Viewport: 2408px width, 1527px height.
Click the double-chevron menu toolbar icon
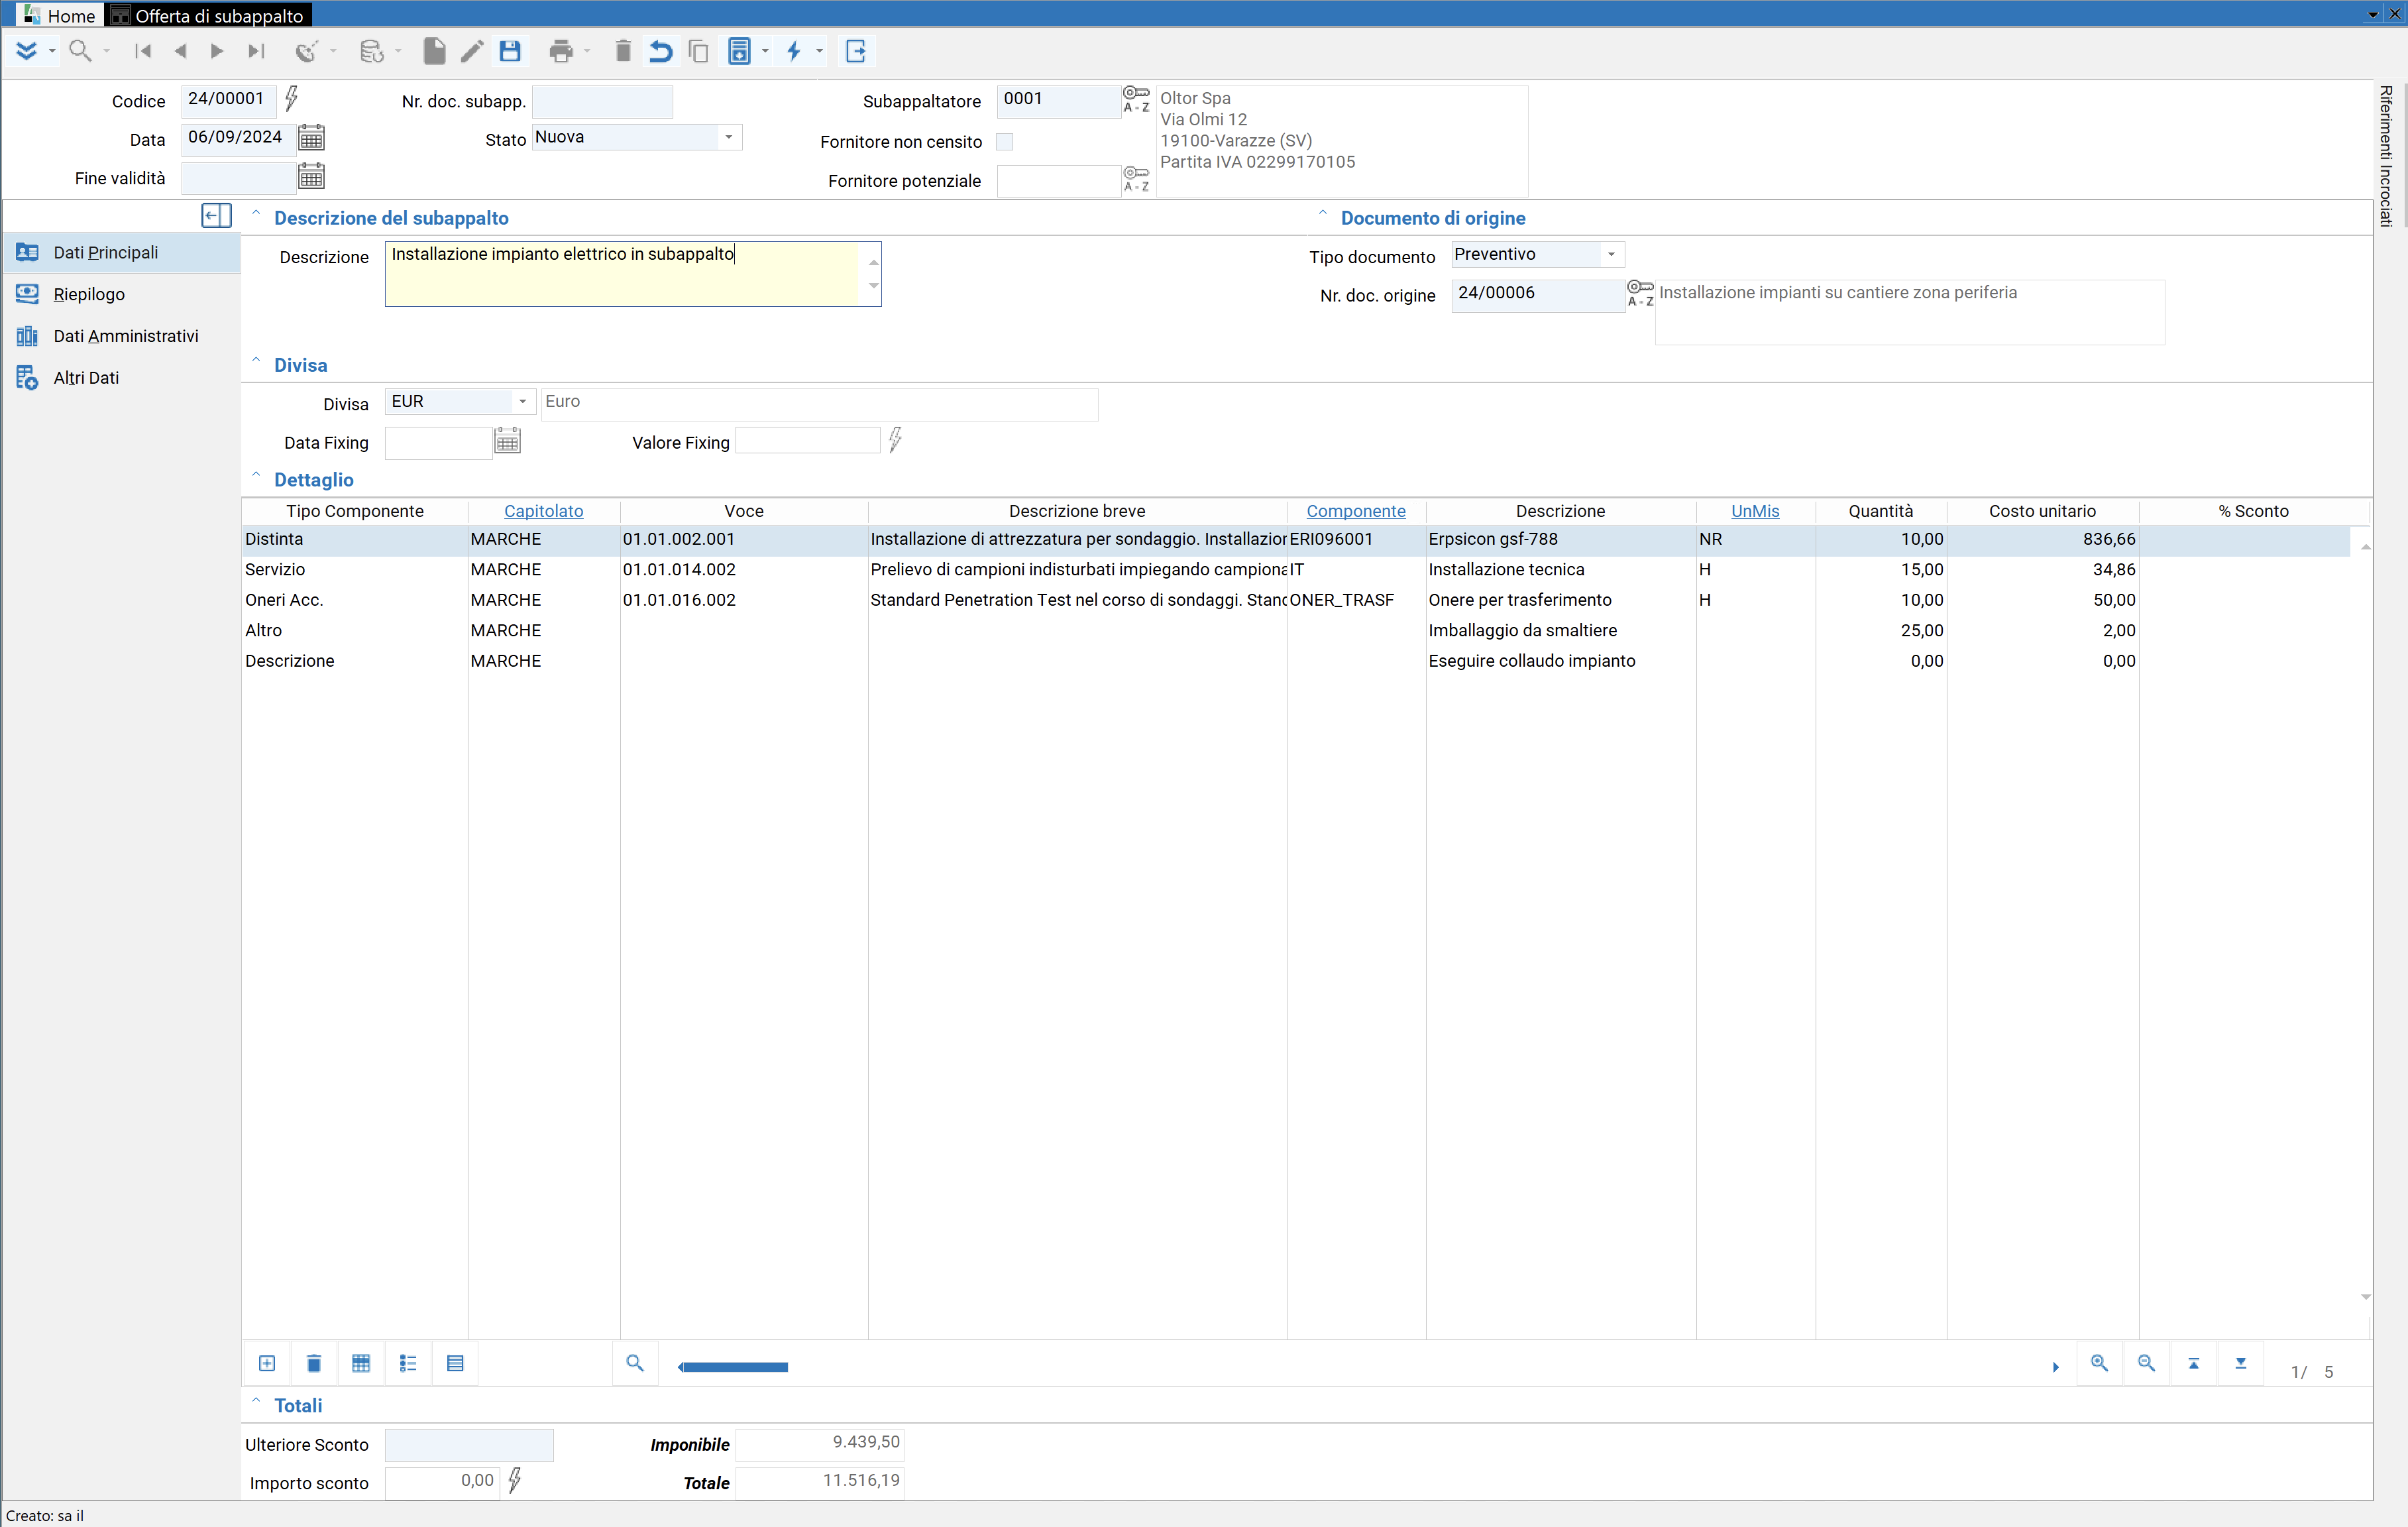point(27,51)
